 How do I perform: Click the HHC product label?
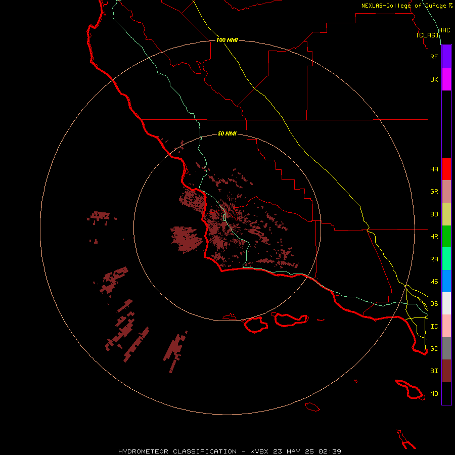[444, 30]
